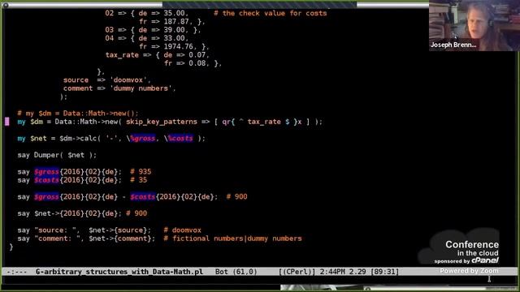This screenshot has width=520, height=292.
Task: Click the value '35.00' on the 02 line
Action: click(174, 13)
